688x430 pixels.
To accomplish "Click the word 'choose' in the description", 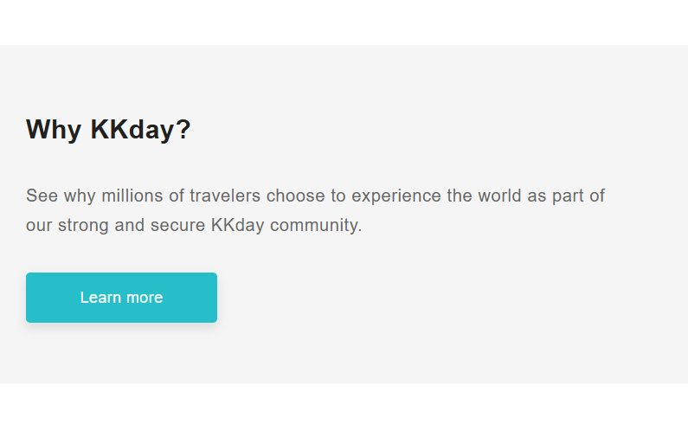I will pyautogui.click(x=294, y=196).
